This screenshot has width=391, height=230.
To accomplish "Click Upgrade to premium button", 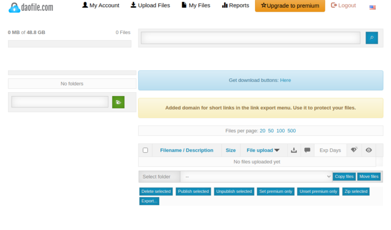I will pos(290,6).
